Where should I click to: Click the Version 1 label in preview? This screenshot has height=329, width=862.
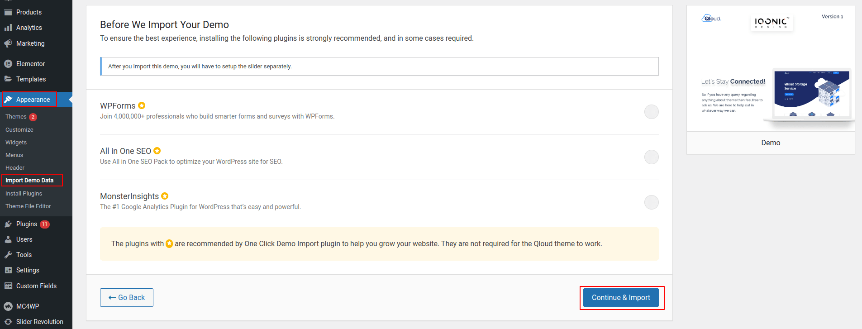click(832, 17)
